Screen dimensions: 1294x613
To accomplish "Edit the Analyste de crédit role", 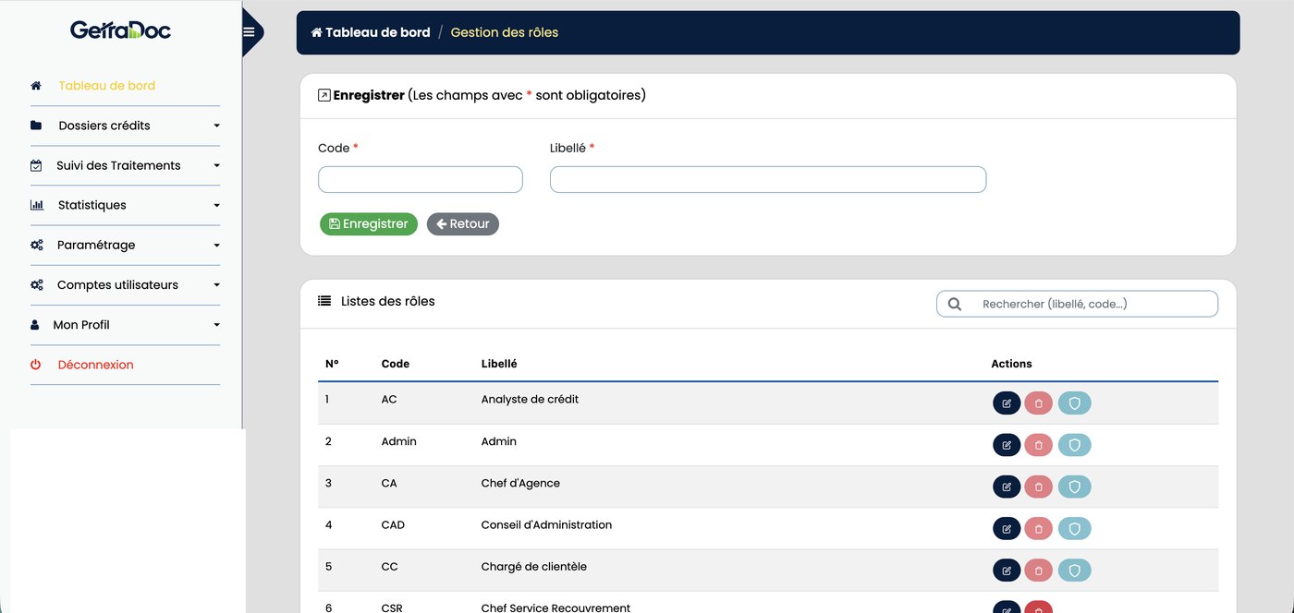I will click(1007, 403).
